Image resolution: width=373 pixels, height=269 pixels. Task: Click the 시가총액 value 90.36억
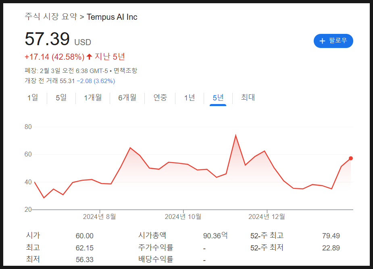pyautogui.click(x=215, y=236)
